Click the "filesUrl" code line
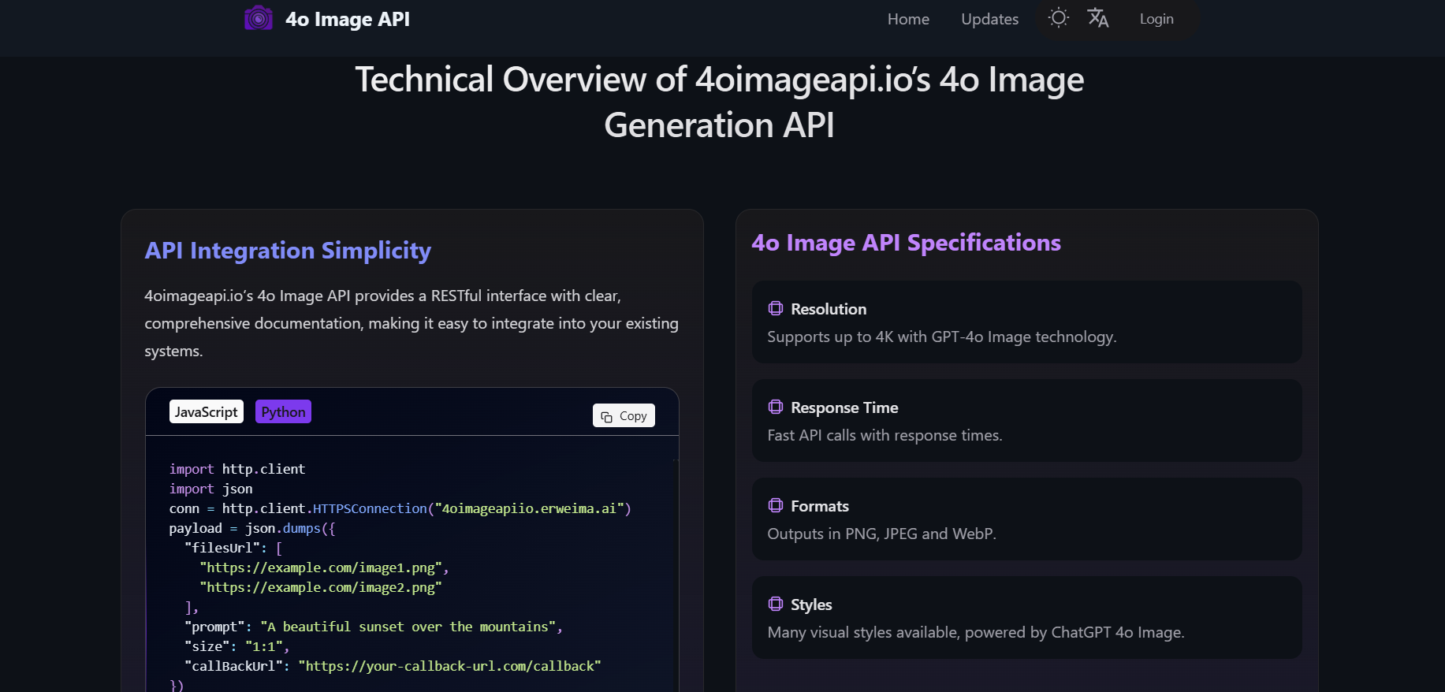The width and height of the screenshot is (1445, 692). tap(233, 548)
